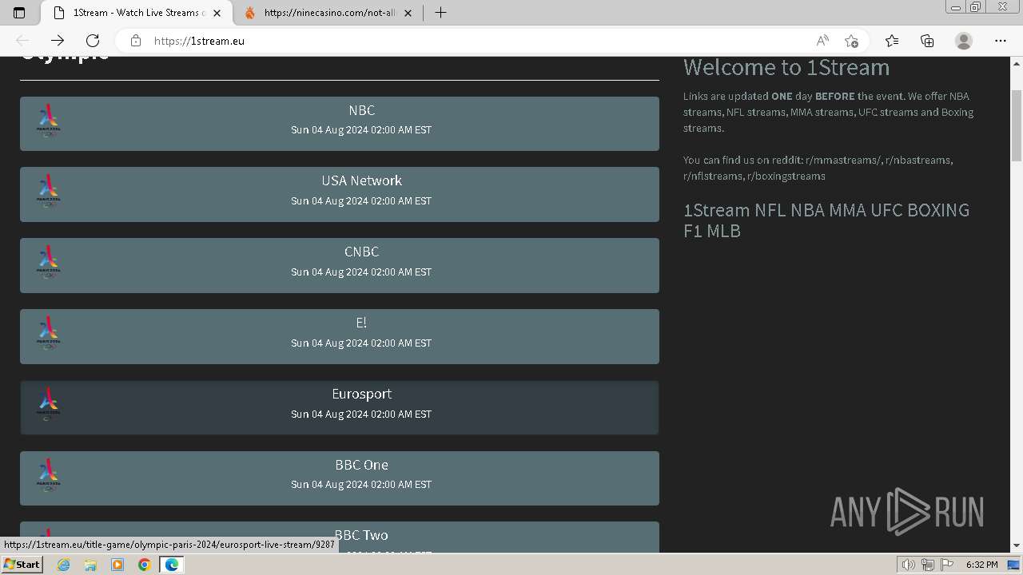Open the browser profile avatar
Viewport: 1023px width, 575px height.
pyautogui.click(x=964, y=41)
